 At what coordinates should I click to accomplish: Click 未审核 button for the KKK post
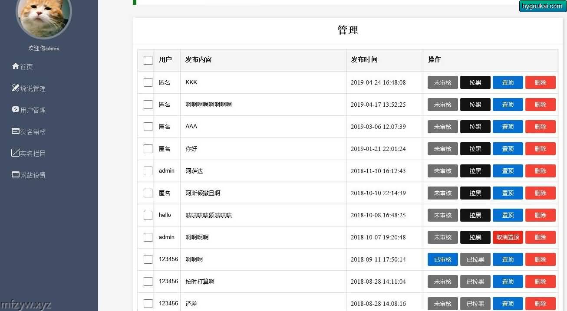coord(442,82)
